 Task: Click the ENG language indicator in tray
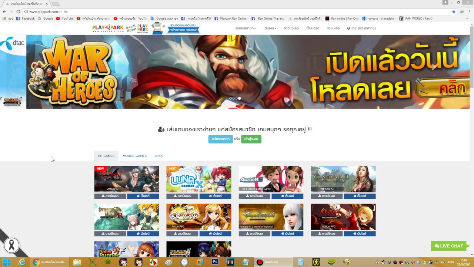click(x=451, y=262)
